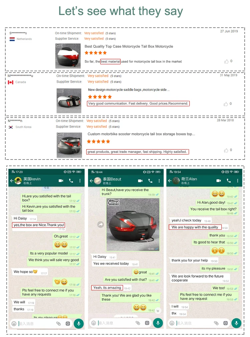The width and height of the screenshot is (250, 337).
Task: Forward the tail box photo message
Action: [x=101, y=224]
